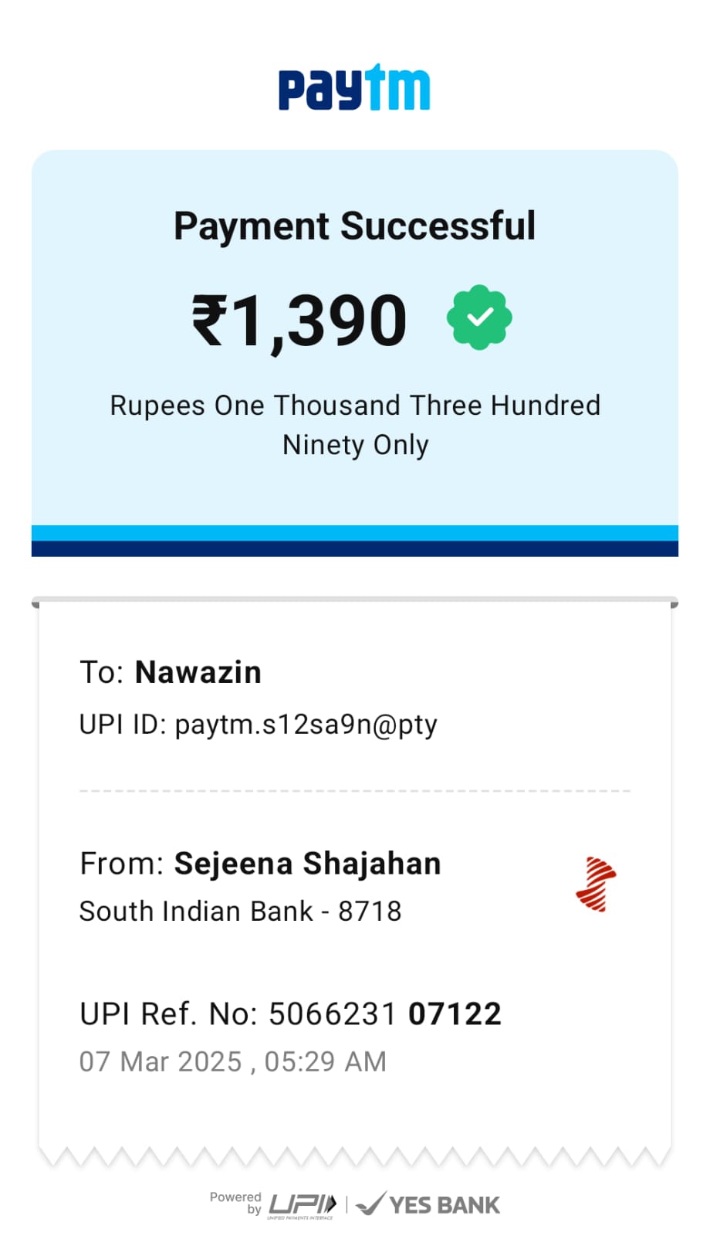Click the zigzag bottom edge of receipt

(354, 1156)
